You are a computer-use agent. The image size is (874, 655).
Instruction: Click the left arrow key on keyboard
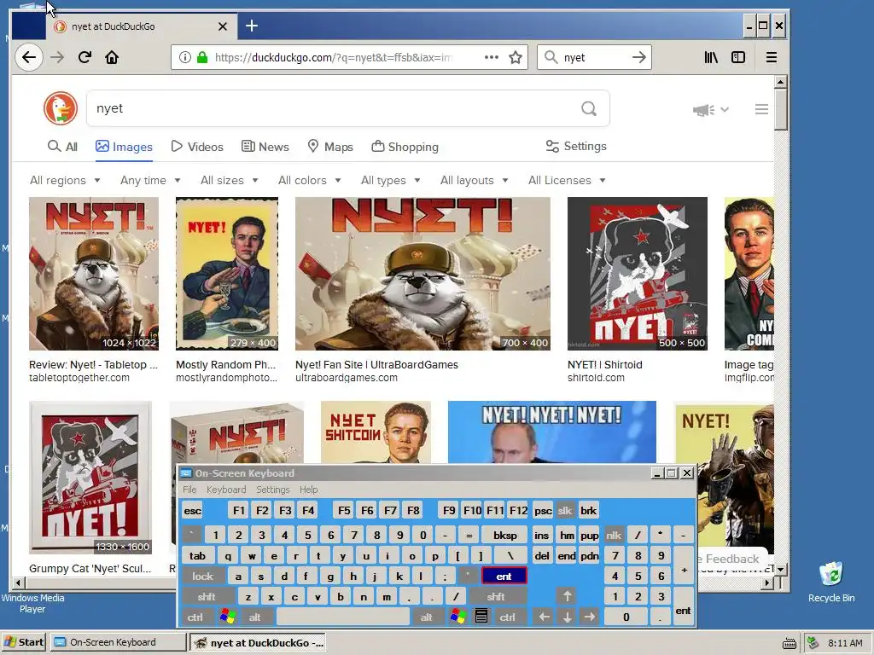(544, 617)
